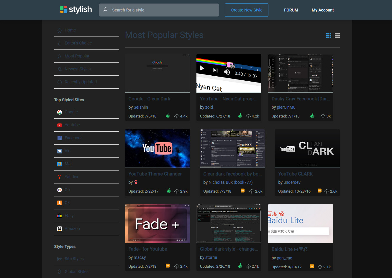Open the Fade + thumbnail
Viewport: 392px width, 278px height.
coord(158,224)
